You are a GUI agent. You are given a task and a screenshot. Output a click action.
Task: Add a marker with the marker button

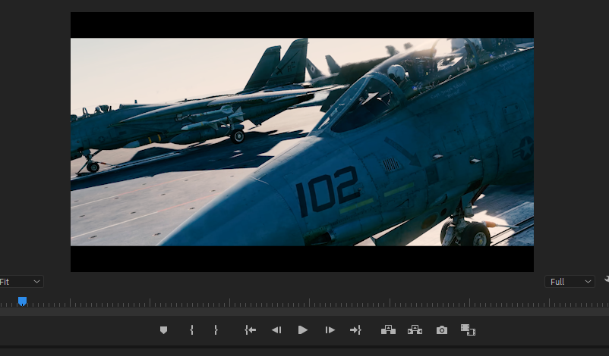click(x=163, y=330)
